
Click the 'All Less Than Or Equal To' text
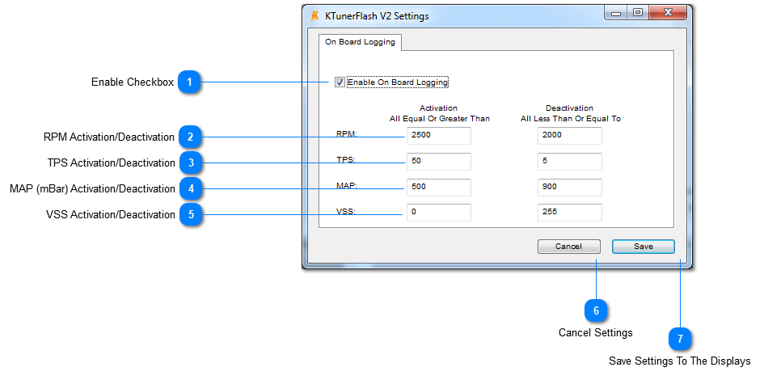point(571,118)
